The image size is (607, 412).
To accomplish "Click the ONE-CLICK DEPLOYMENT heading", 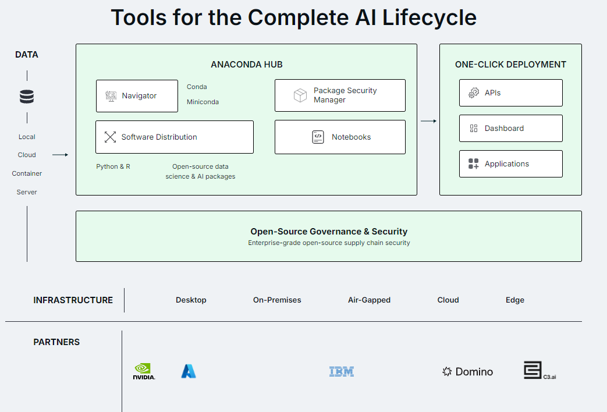I will click(x=510, y=65).
